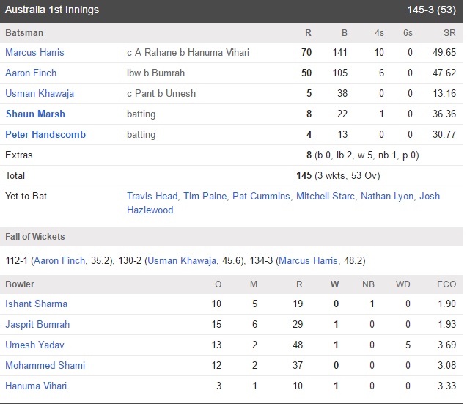Open Nathan Lyon profile link
This screenshot has width=467, height=404.
387,197
